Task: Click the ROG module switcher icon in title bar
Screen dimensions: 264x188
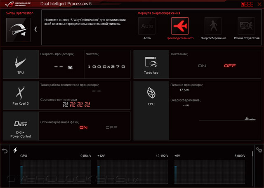Action: (x=247, y=4)
